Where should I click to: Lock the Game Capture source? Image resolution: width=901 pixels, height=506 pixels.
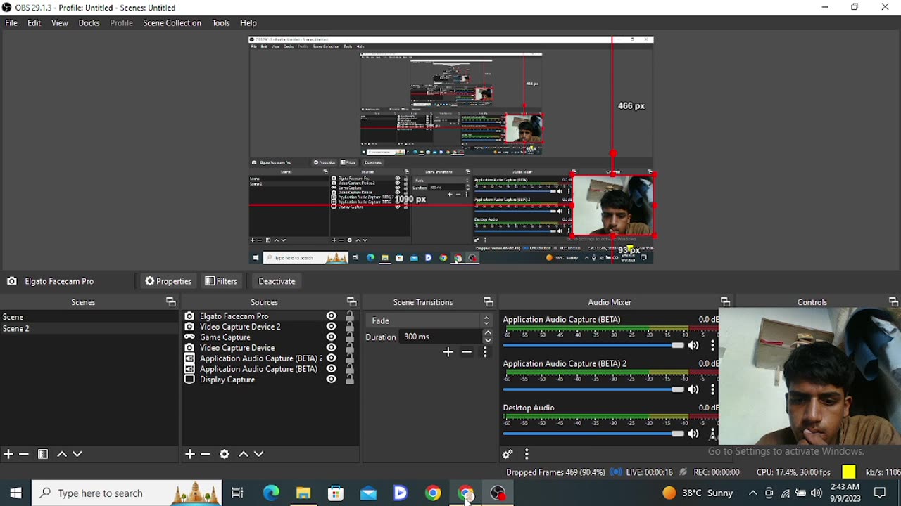click(350, 337)
